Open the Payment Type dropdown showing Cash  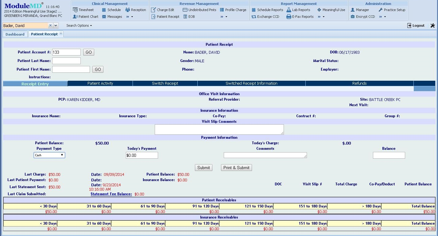tap(49, 155)
